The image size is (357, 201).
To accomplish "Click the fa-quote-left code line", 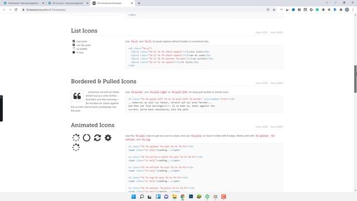I will click(181, 99).
